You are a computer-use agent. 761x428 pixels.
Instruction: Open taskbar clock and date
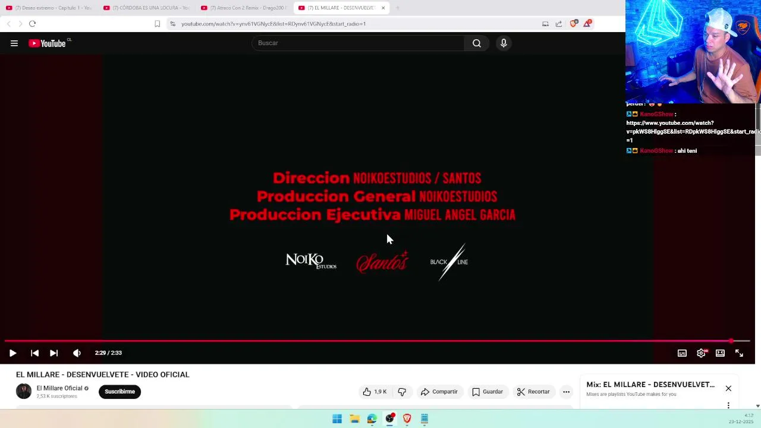point(741,418)
